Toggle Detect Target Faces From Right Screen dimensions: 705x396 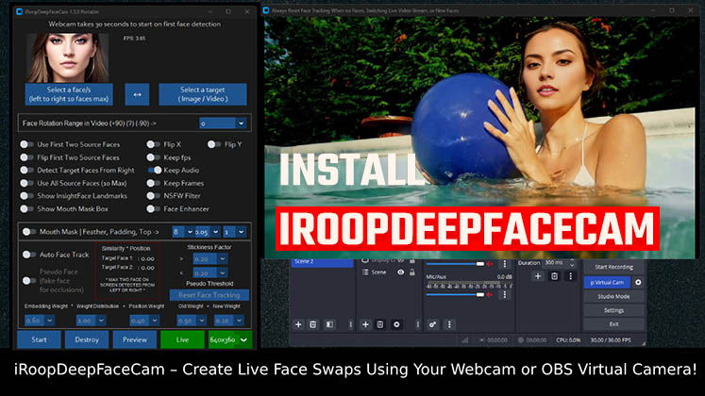pos(27,170)
